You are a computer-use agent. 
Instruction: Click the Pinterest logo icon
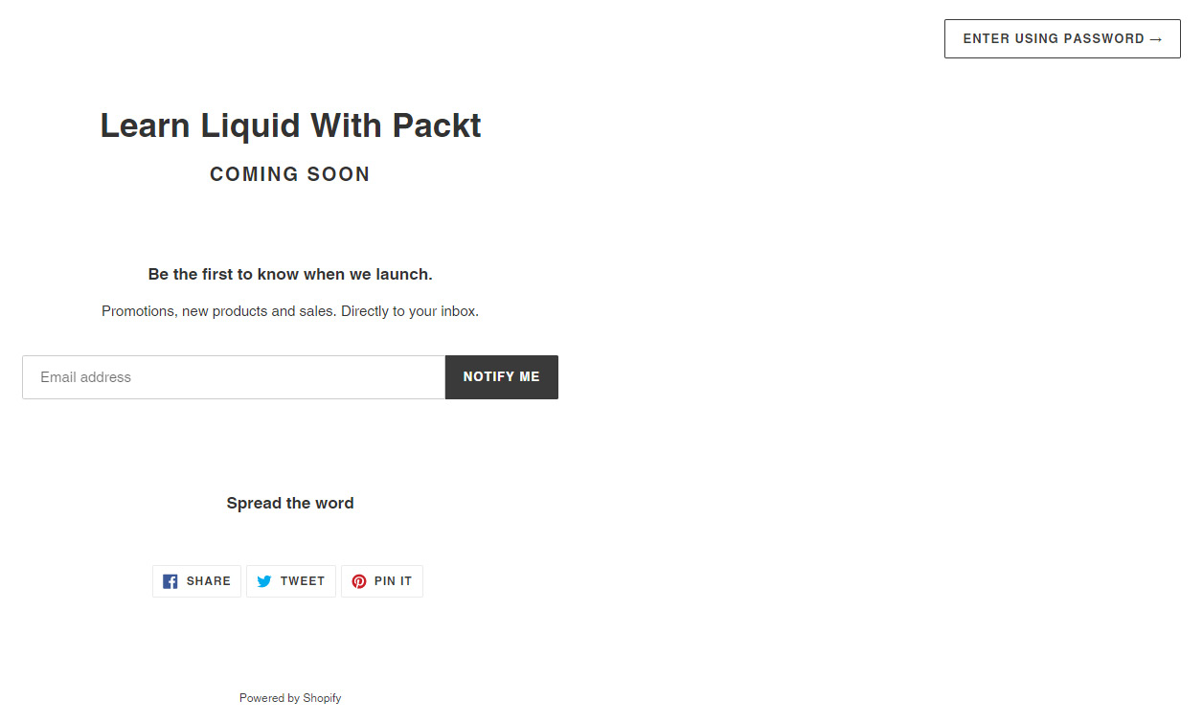(359, 581)
